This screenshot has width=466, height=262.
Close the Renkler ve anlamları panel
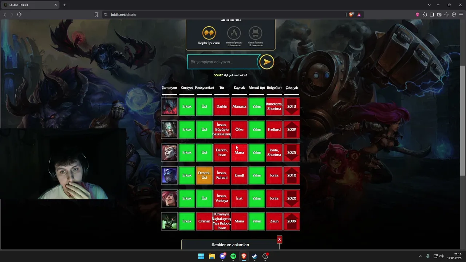click(279, 239)
